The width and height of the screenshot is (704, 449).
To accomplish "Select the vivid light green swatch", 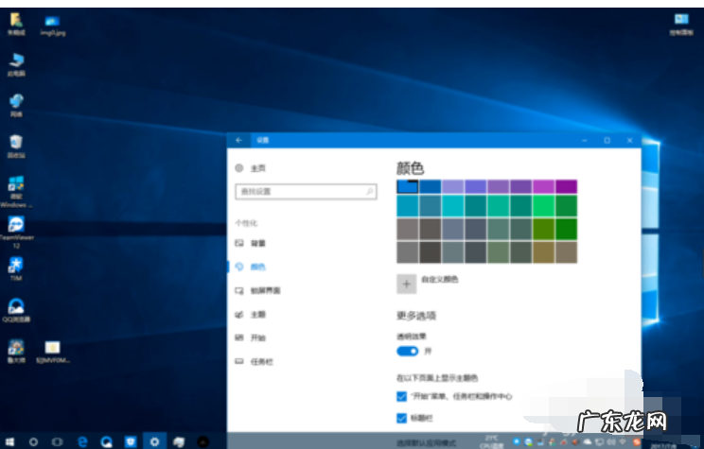I will pos(544,206).
